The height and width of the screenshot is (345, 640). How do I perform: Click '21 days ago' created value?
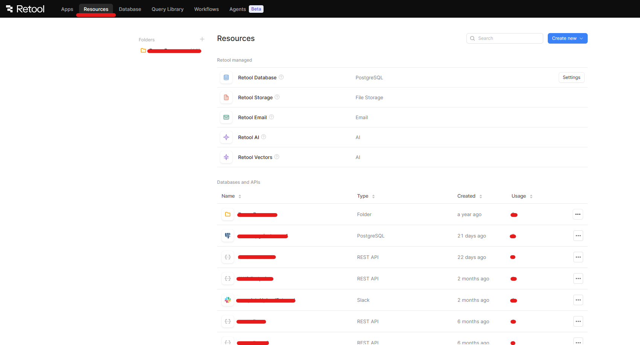[471, 236]
